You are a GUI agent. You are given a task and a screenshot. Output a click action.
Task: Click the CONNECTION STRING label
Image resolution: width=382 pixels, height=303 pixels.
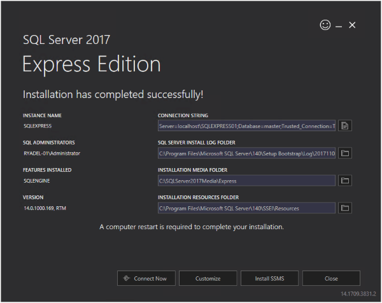pyautogui.click(x=183, y=115)
